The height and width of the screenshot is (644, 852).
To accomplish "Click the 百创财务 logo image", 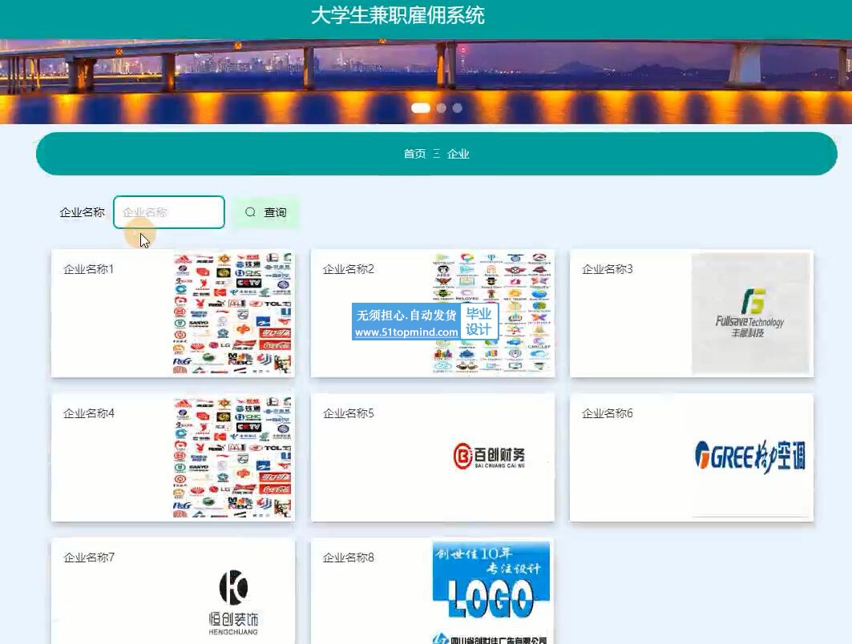I will pyautogui.click(x=491, y=457).
